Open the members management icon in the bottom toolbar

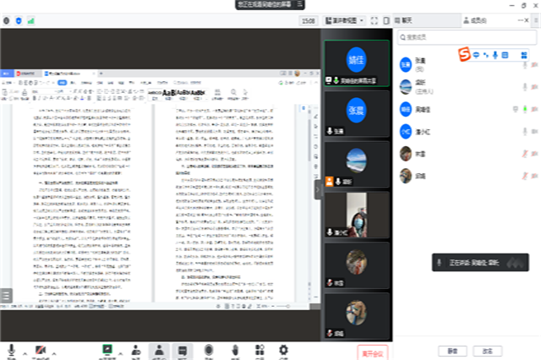[x=158, y=350]
